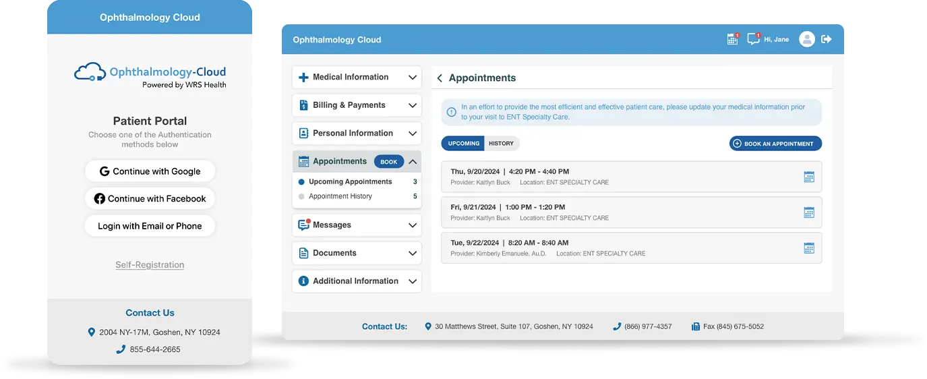
Task: Click the Documents file icon
Action: pos(303,254)
